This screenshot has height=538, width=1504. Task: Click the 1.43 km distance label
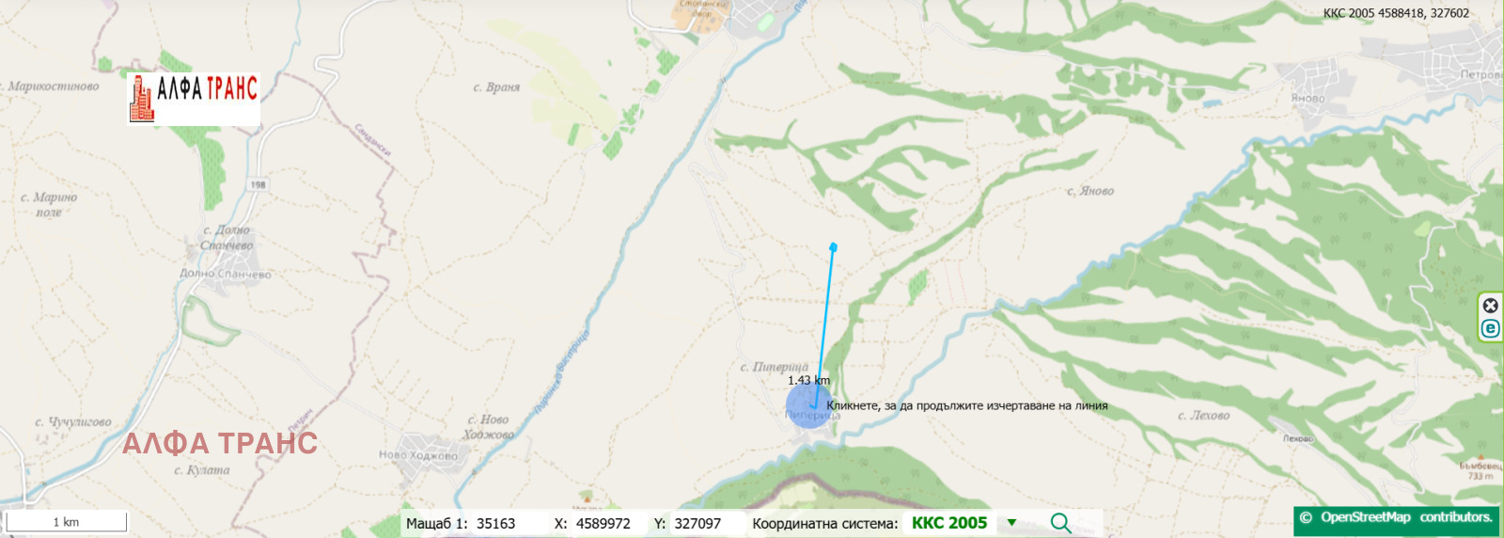click(808, 380)
